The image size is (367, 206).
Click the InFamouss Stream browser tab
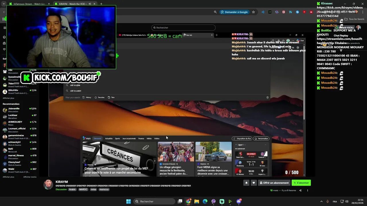[x=29, y=4]
